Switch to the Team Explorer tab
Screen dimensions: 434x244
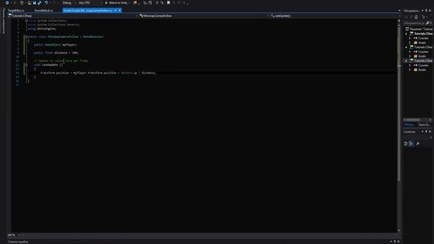pos(425,125)
